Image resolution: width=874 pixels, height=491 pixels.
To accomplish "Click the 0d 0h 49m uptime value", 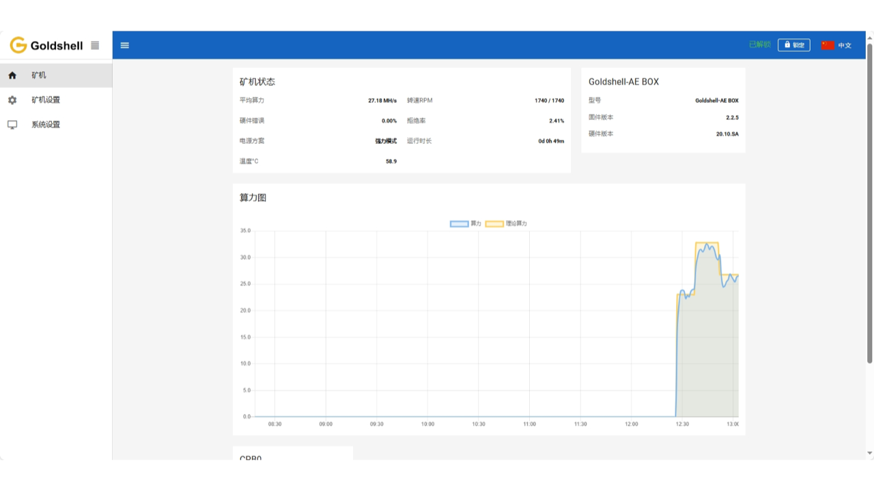I will (551, 141).
